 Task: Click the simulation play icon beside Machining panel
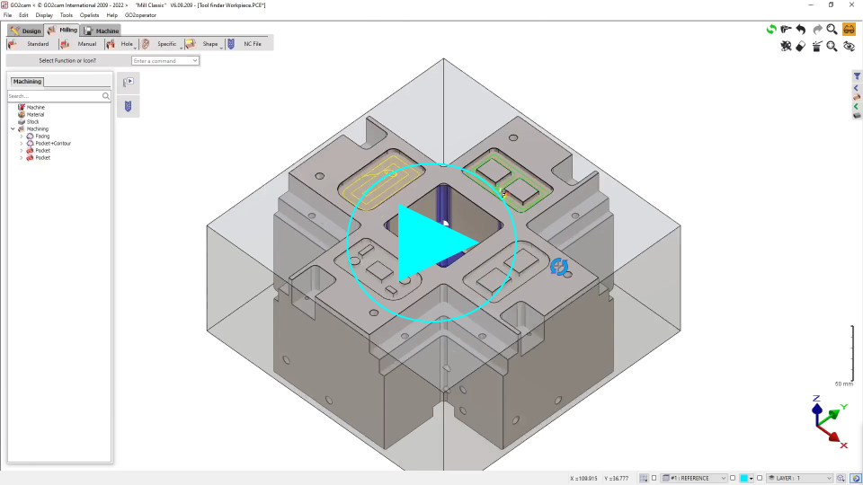click(x=128, y=83)
